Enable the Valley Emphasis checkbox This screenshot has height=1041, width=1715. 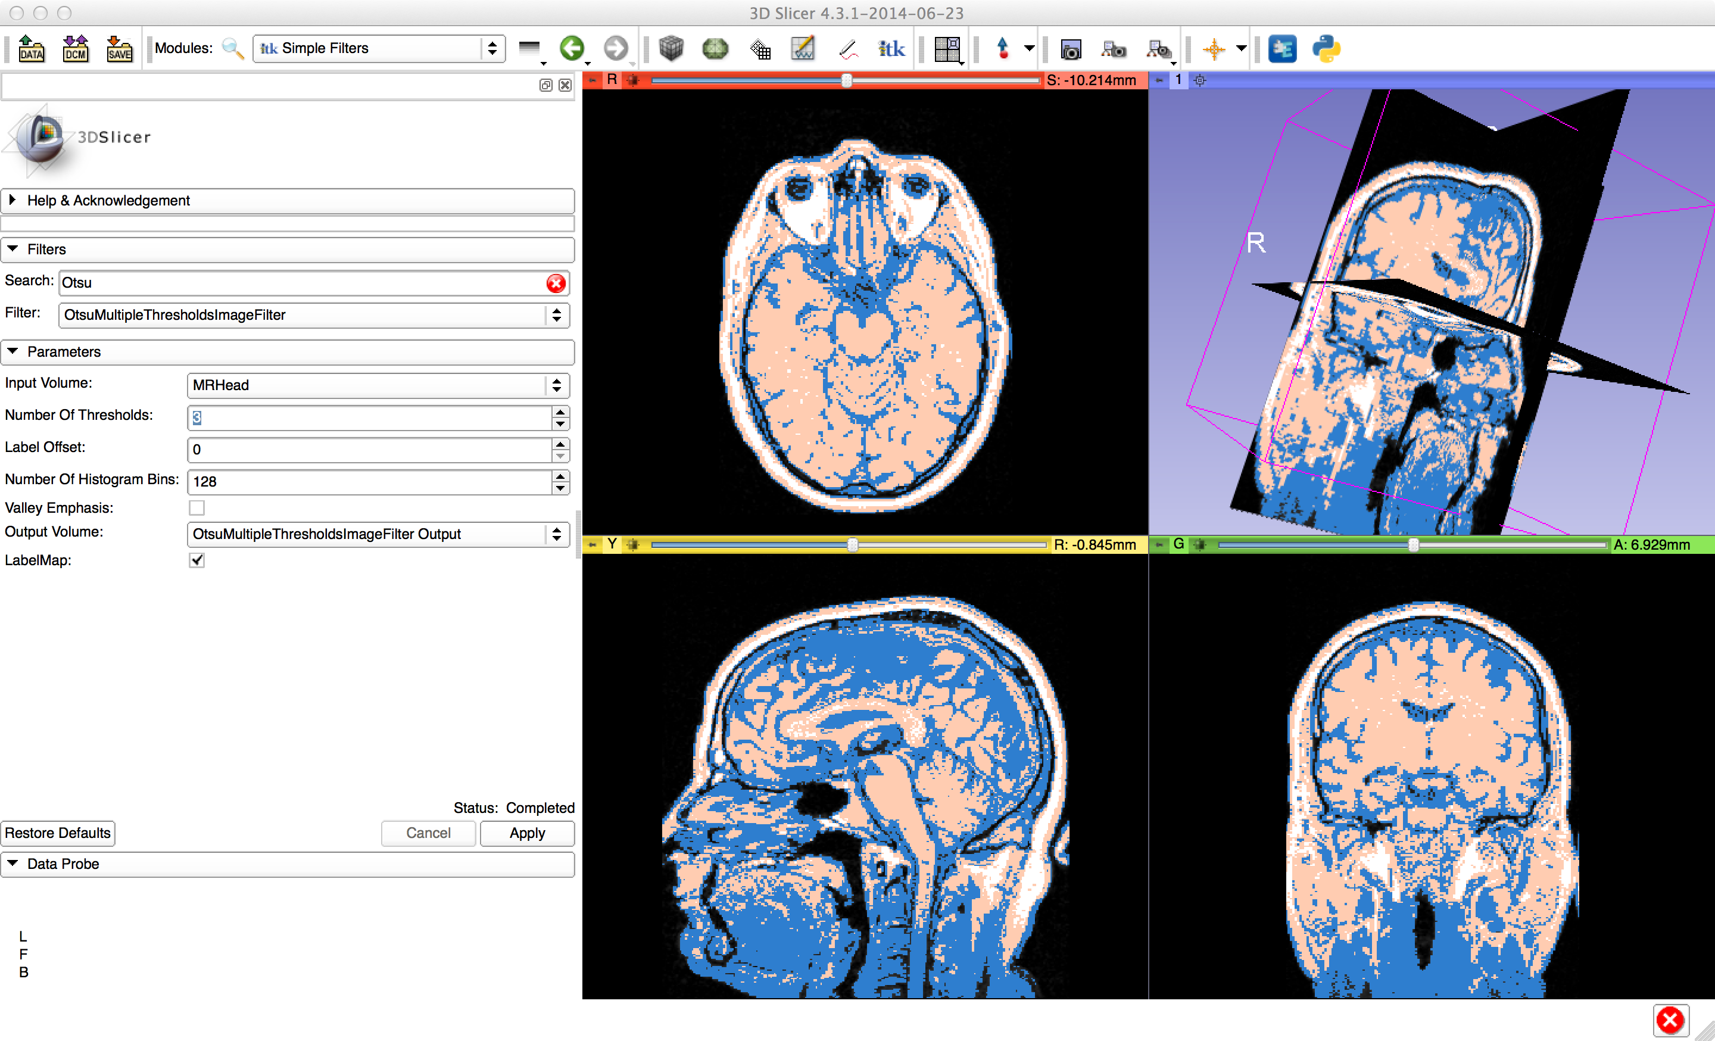coord(197,508)
